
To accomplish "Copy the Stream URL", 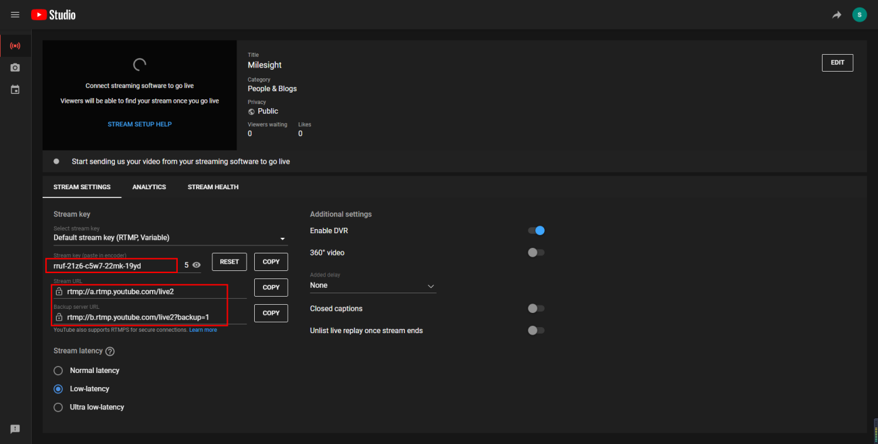I will [271, 287].
